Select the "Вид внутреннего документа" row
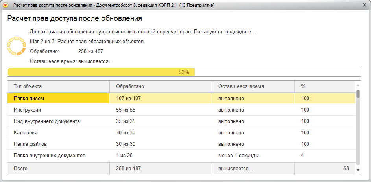 58,121
